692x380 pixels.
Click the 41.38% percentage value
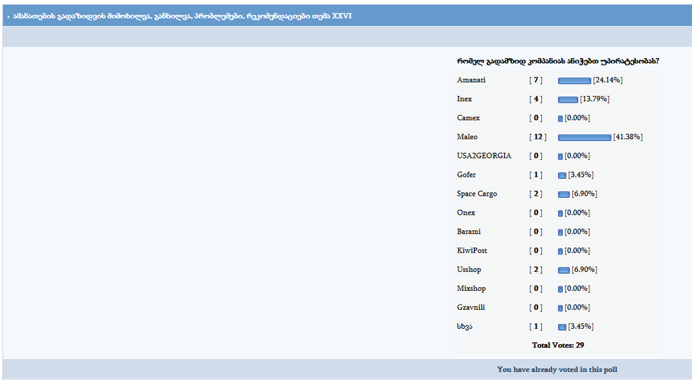click(x=628, y=136)
